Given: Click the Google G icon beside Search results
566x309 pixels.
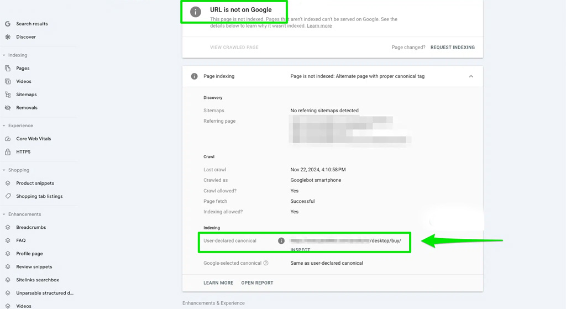Looking at the screenshot, I should [8, 24].
